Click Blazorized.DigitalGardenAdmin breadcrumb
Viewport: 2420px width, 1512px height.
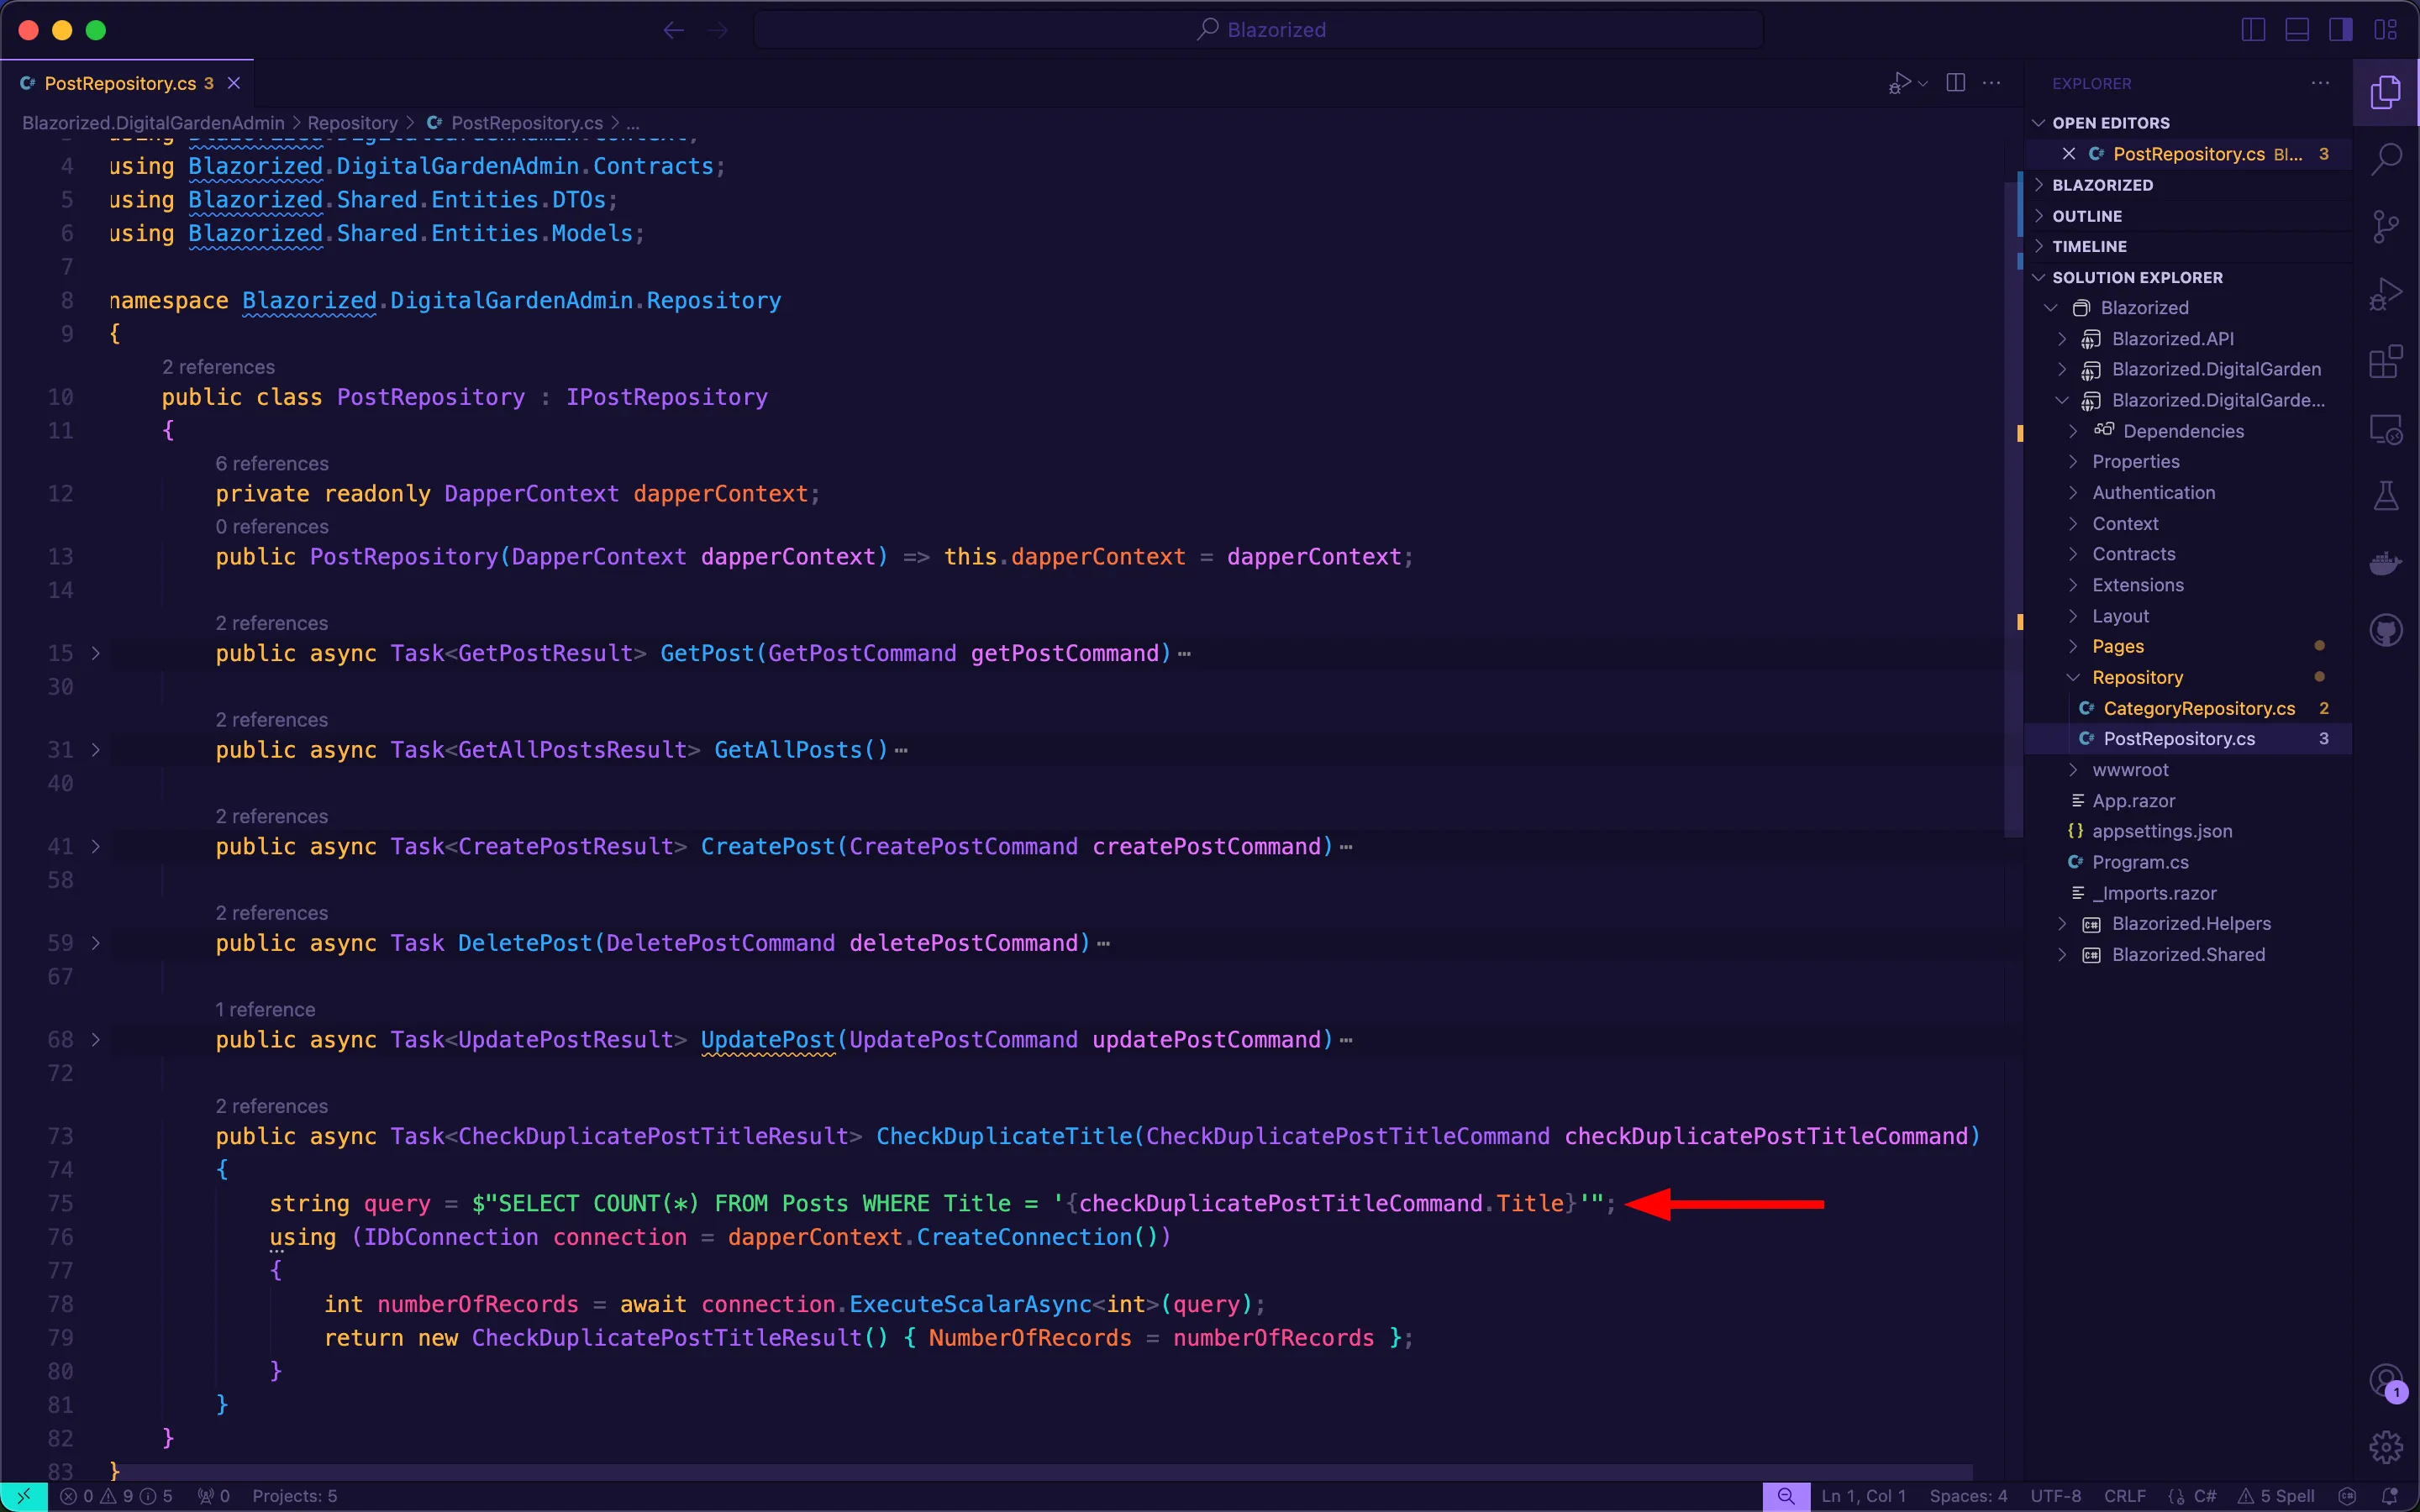pyautogui.click(x=153, y=123)
